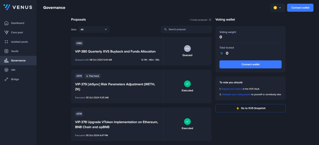Click Executed 05 Oct 2024 6:47 PM text
Screen dimensions: 319x145
click(92, 135)
